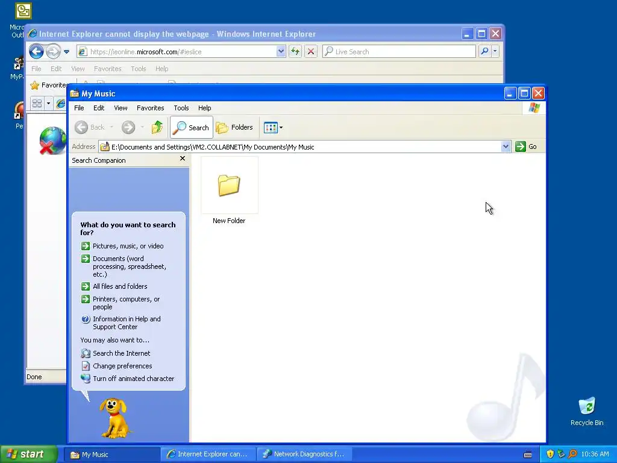
Task: Open the Edit menu in My Music
Action: pos(99,108)
